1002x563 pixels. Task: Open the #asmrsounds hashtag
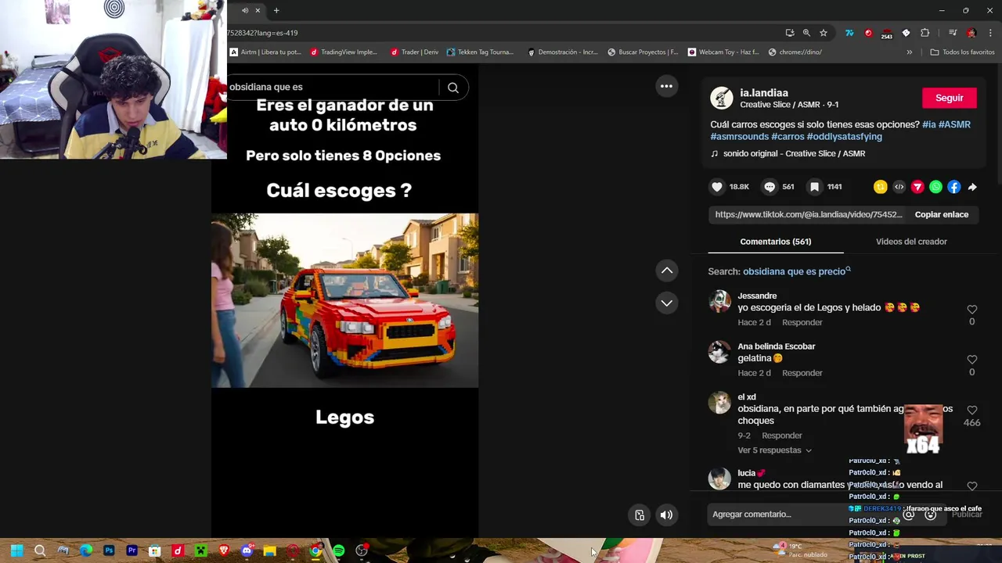[740, 136]
